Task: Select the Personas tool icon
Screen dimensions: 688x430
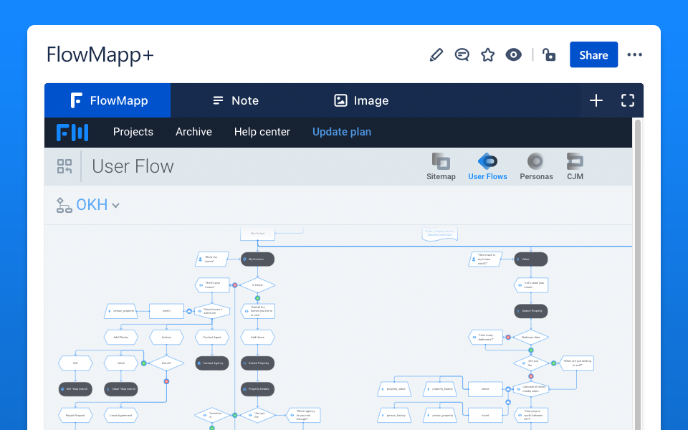Action: (x=536, y=166)
